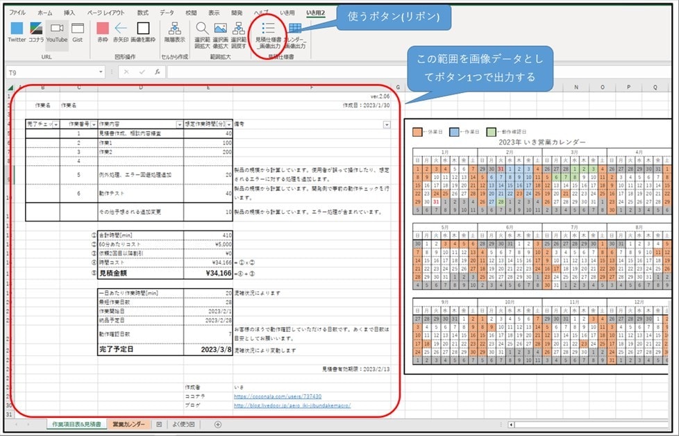Click the Name Box showing T9
The width and height of the screenshot is (679, 436).
coord(52,72)
